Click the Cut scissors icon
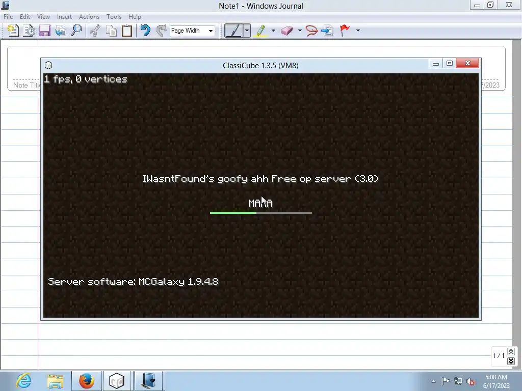The width and height of the screenshot is (522, 391). click(x=95, y=31)
